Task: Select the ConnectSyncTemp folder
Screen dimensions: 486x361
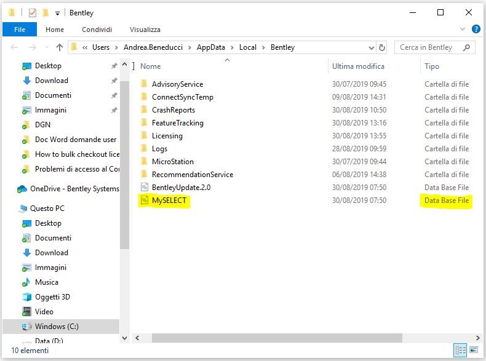Action: tap(183, 97)
